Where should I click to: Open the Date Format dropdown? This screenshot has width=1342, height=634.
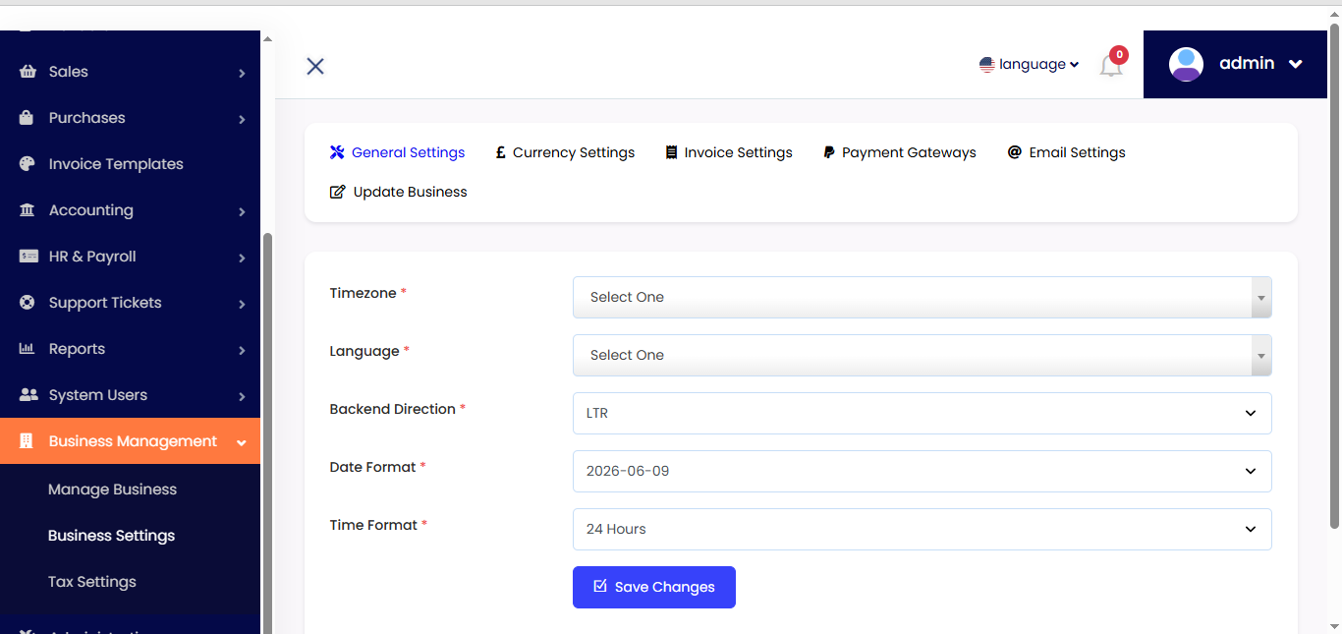pos(923,471)
